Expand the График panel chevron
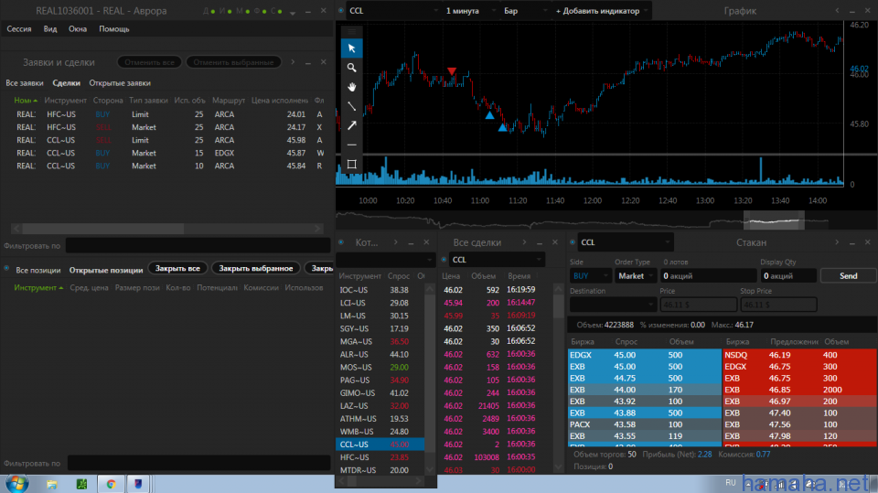Viewport: 878px width, 493px height. (x=837, y=11)
